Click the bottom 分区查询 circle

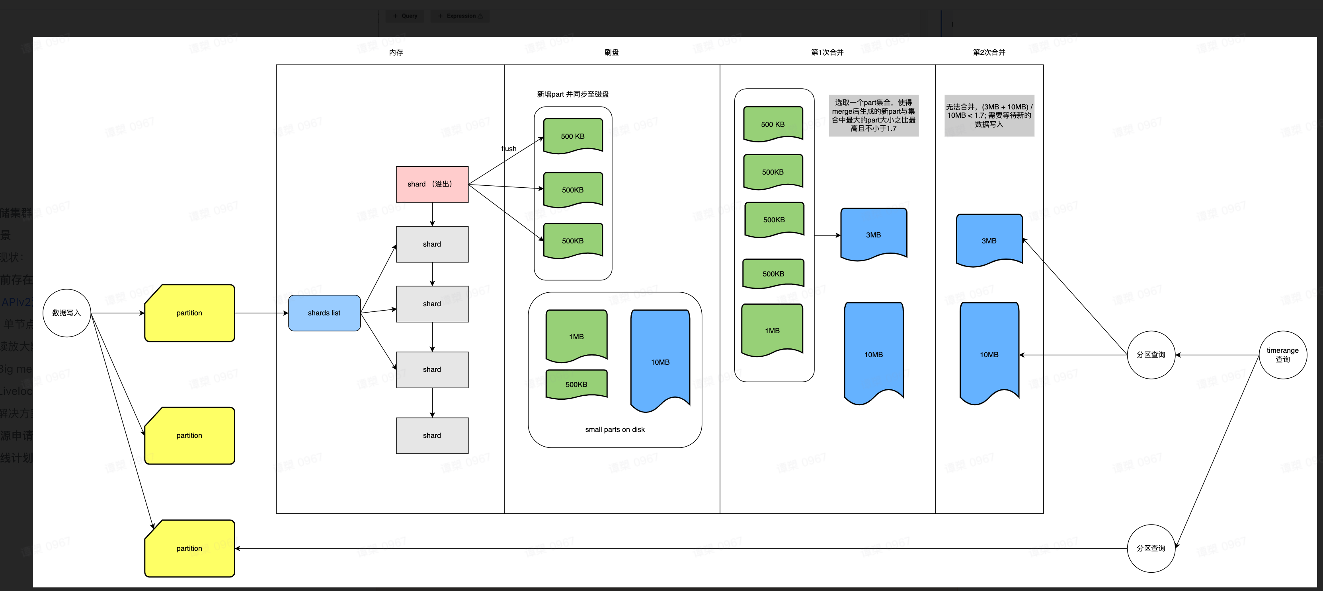tap(1150, 548)
